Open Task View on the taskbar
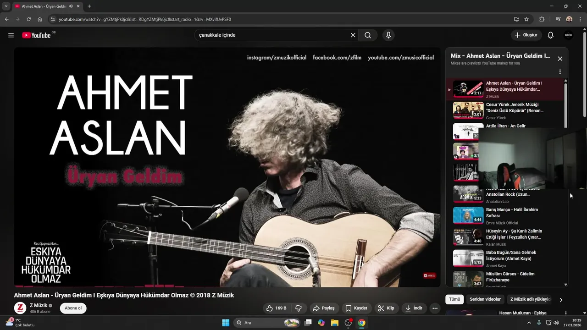Screen dimensions: 587x330 click(308, 323)
